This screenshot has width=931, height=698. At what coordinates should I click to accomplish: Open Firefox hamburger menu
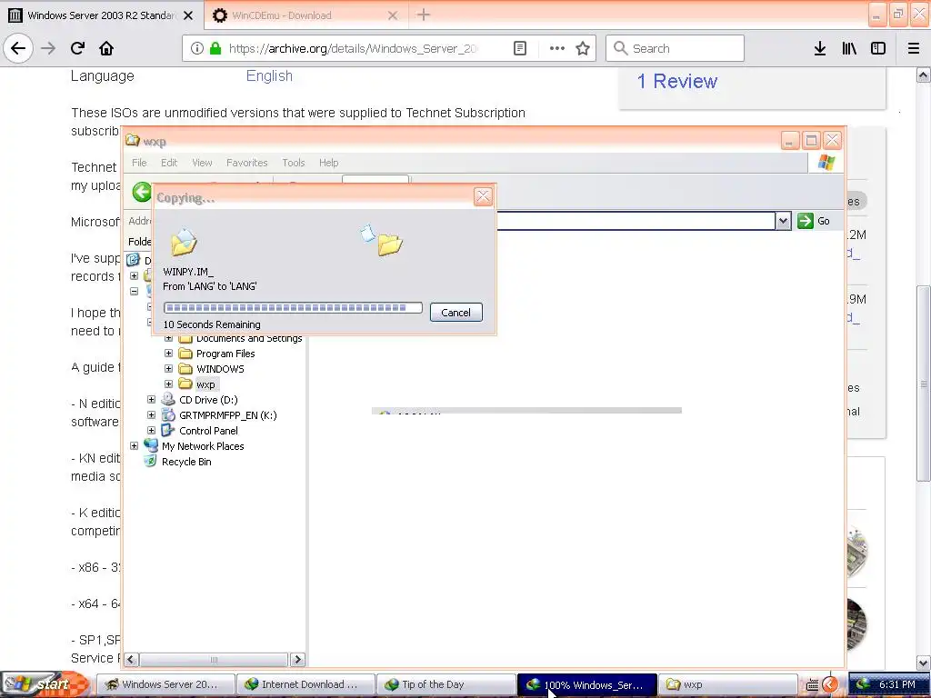point(914,48)
